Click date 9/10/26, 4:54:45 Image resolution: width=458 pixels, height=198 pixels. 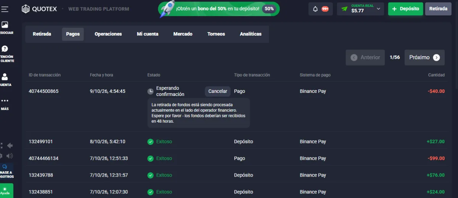click(x=108, y=91)
